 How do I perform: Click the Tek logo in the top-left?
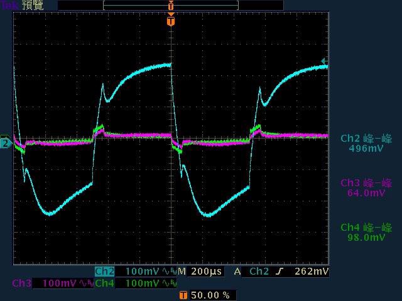coord(9,5)
